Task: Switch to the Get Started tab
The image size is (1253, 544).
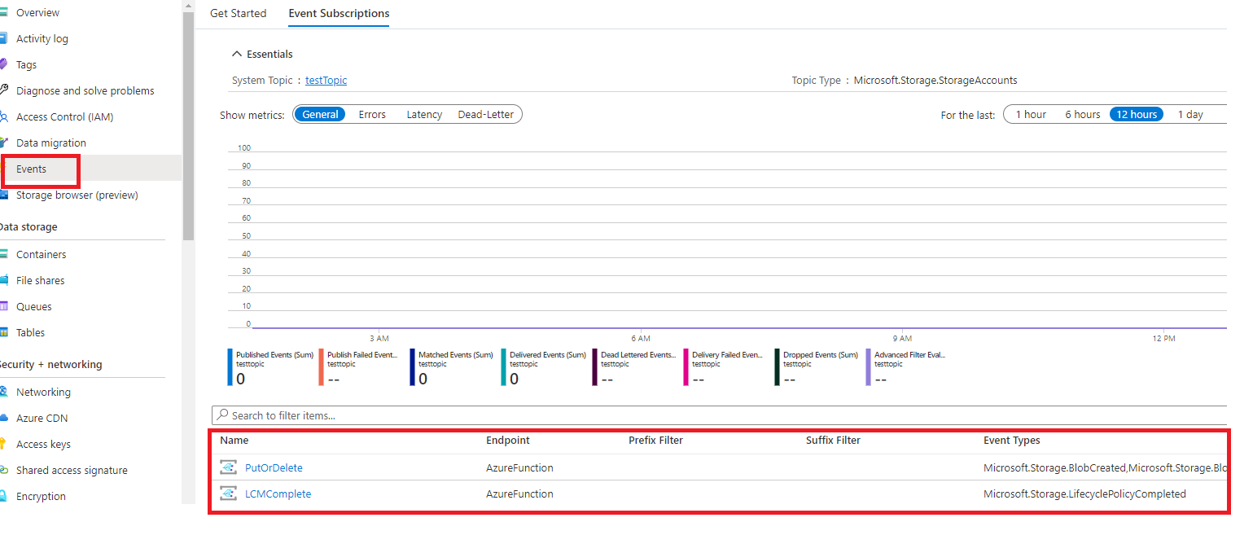Action: 238,13
